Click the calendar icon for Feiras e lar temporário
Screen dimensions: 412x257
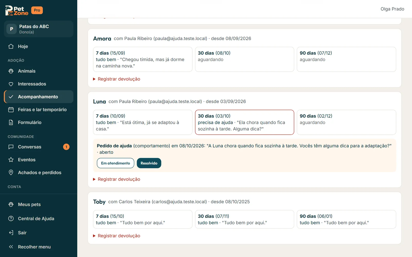(11, 110)
